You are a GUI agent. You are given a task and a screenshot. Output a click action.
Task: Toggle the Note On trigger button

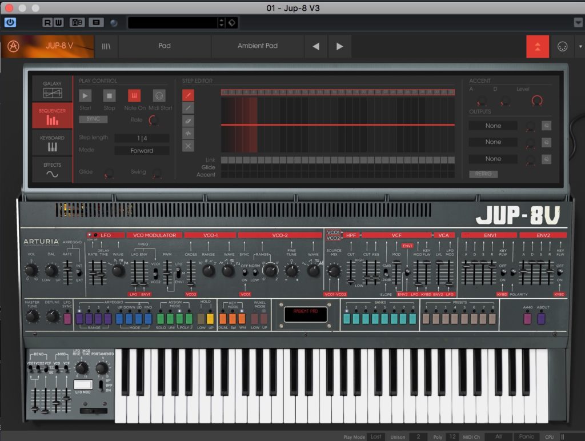[x=134, y=96]
